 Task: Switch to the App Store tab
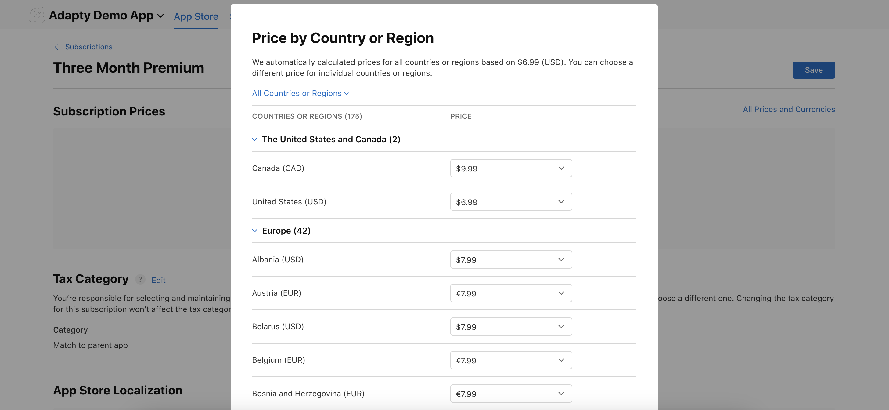pos(196,16)
